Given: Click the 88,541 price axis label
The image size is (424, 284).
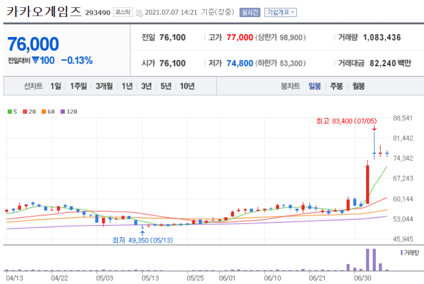Looking at the screenshot, I should tap(403, 118).
